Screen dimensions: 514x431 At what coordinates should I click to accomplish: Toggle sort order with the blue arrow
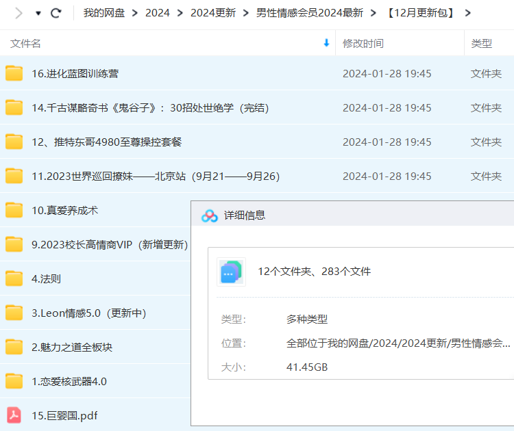(326, 43)
